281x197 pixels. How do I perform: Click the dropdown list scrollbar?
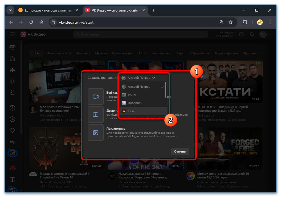pyautogui.click(x=166, y=90)
